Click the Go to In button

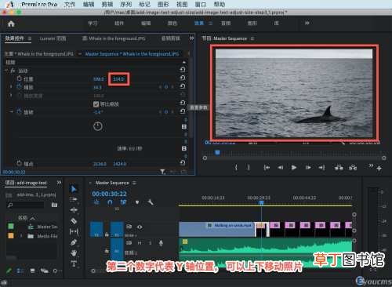click(x=267, y=167)
